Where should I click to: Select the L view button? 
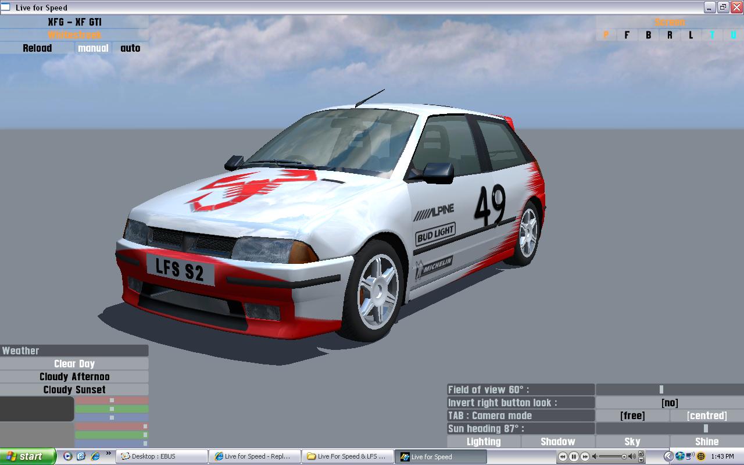click(x=691, y=35)
